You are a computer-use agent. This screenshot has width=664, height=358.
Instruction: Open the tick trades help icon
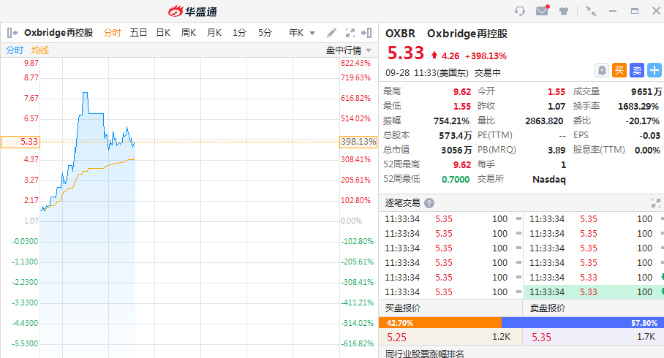pyautogui.click(x=429, y=203)
